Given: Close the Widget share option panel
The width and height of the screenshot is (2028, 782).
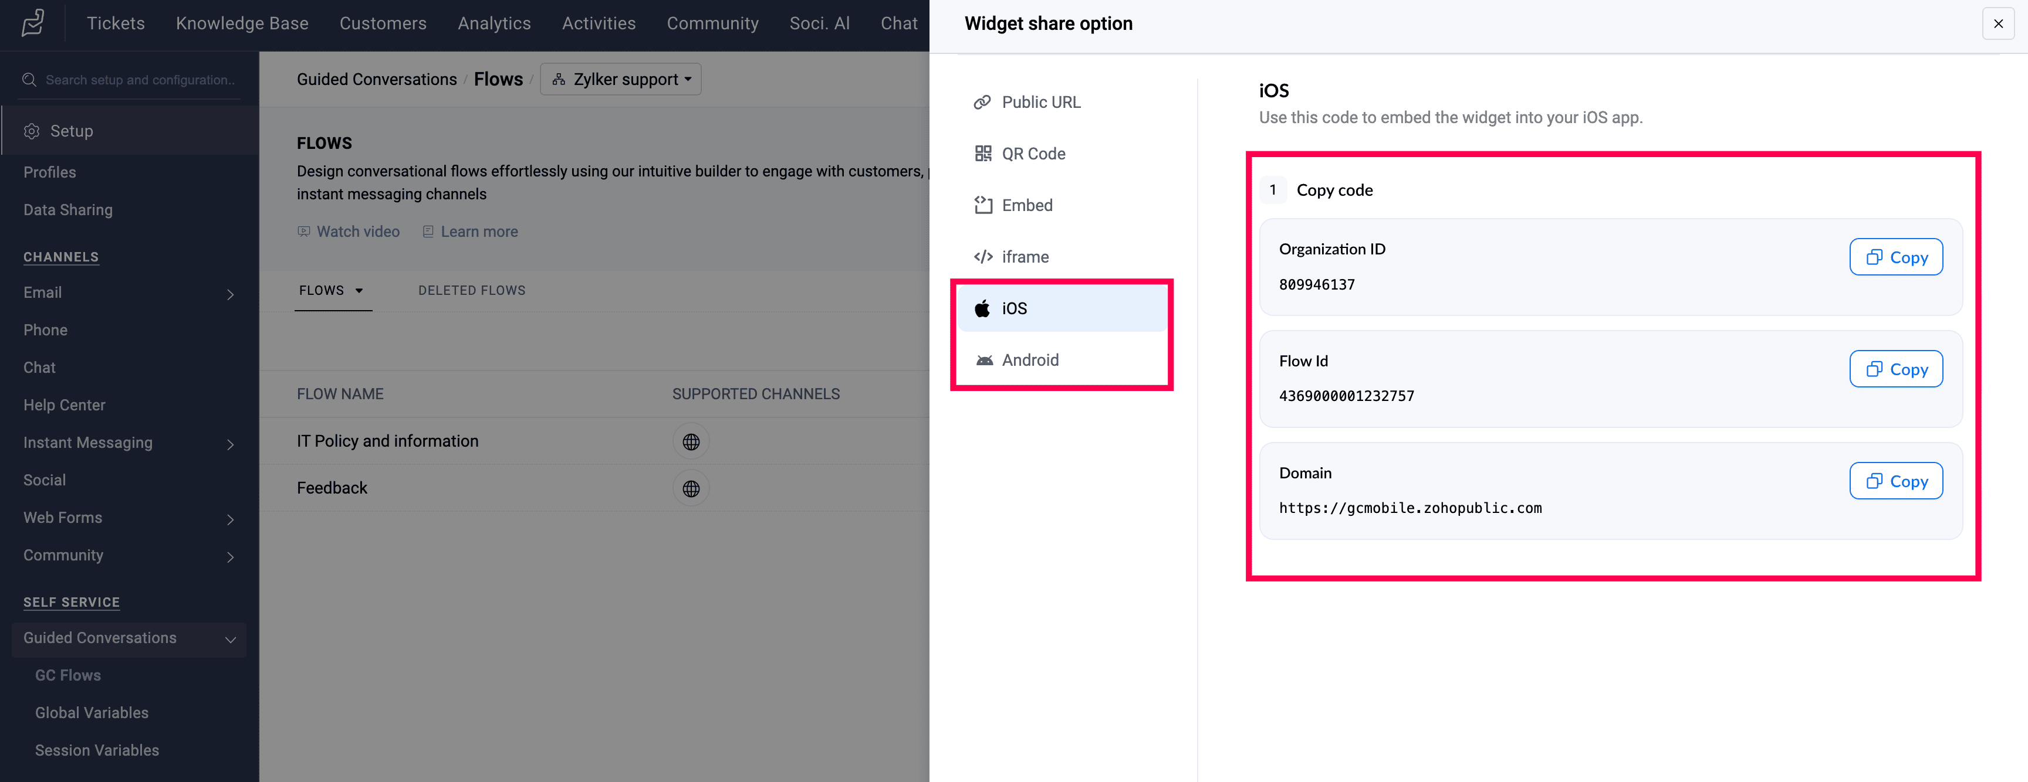Looking at the screenshot, I should click(x=1997, y=23).
